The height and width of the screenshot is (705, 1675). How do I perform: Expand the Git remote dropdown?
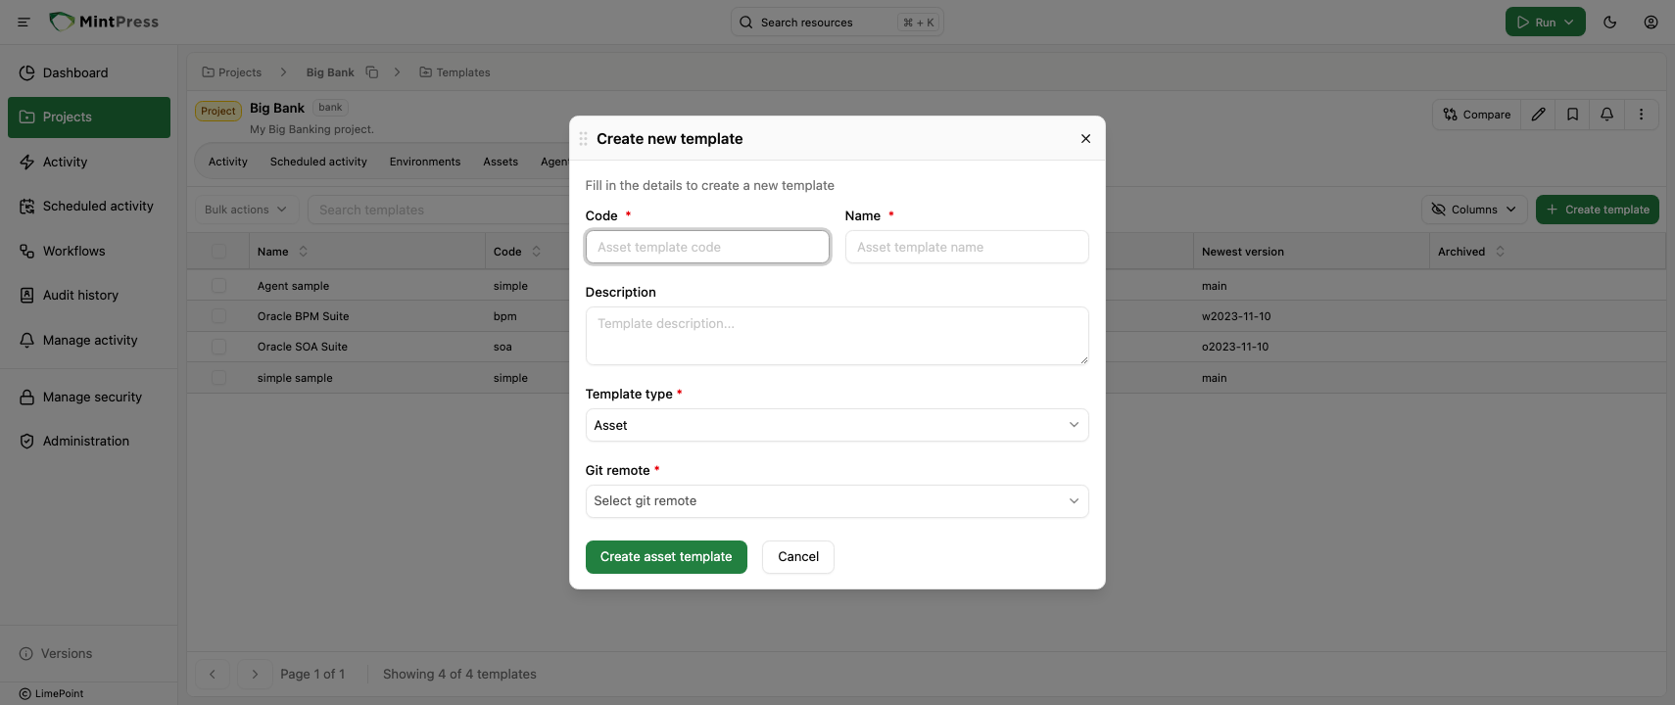(837, 501)
